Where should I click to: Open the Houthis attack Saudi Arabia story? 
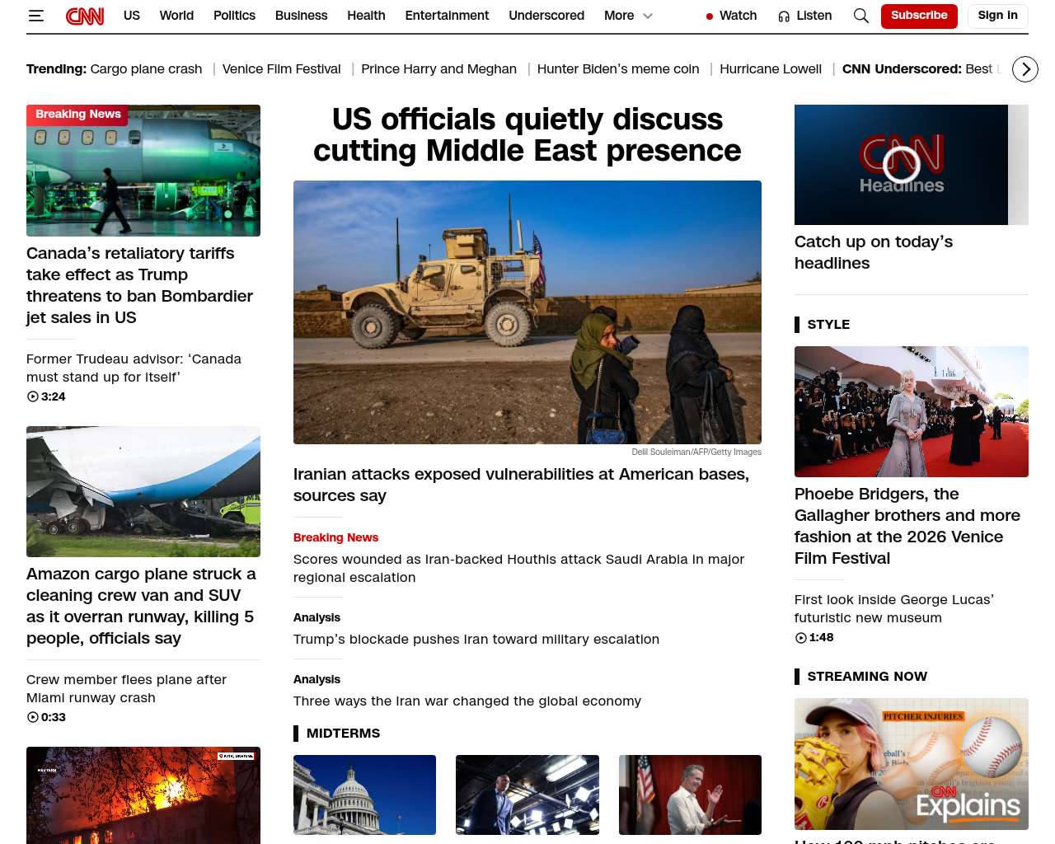519,568
